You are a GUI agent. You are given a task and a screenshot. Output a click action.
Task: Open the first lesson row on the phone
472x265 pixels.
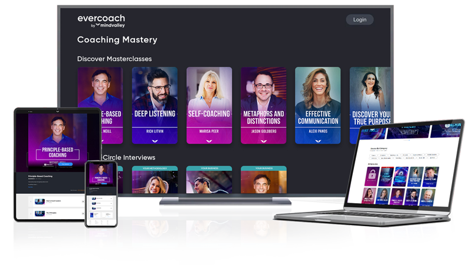pos(101,198)
